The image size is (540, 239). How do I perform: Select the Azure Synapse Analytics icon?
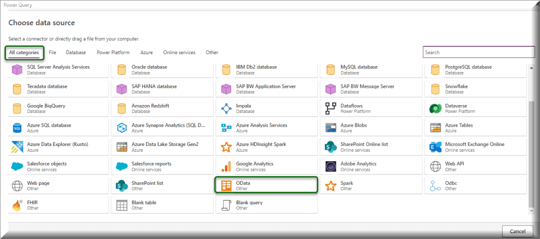pos(122,128)
